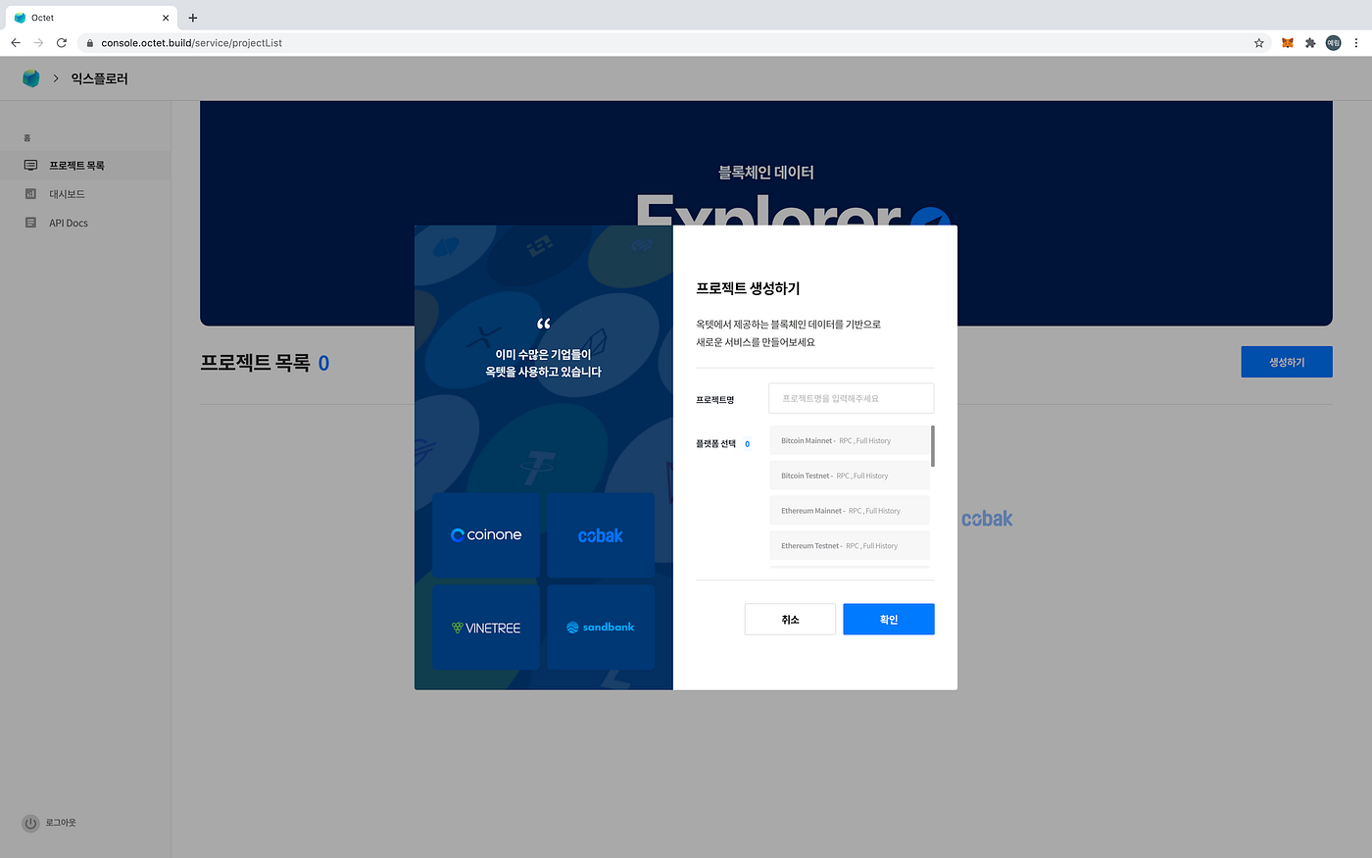Click the 프로젝트 목록 sidebar icon
This screenshot has width=1372, height=858.
pyautogui.click(x=30, y=166)
